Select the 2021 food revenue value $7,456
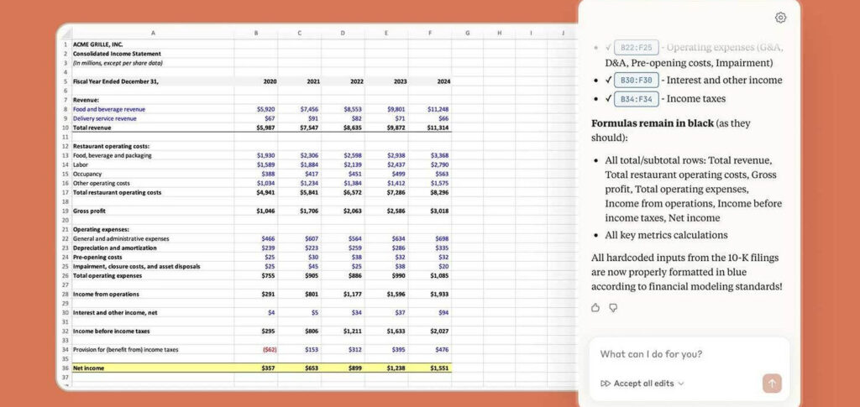Viewport: 860px width, 407px height. pyautogui.click(x=300, y=109)
